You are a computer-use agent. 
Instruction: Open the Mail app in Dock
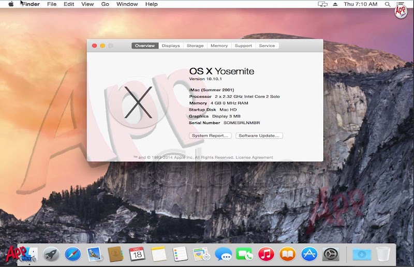pyautogui.click(x=94, y=255)
